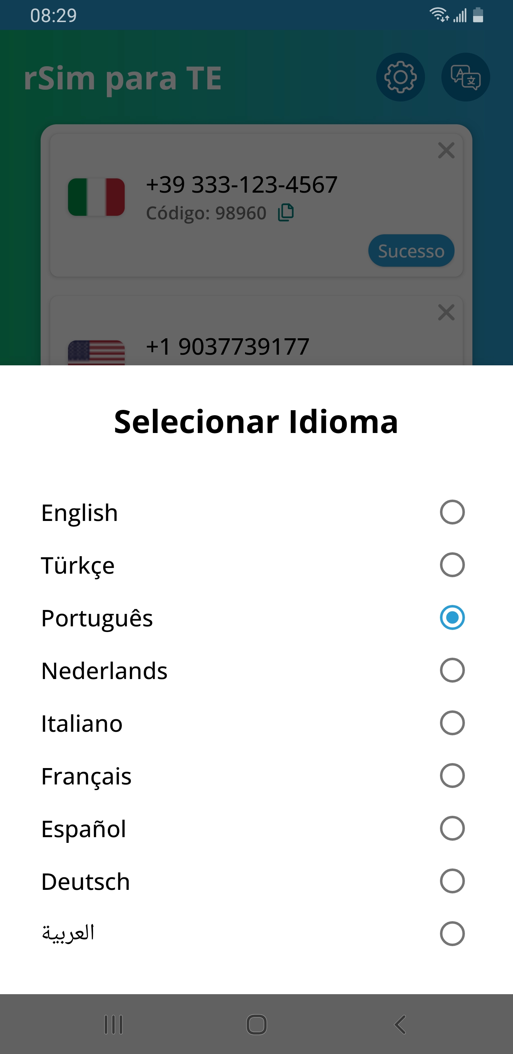Switch language to Español
513x1054 pixels.
[452, 829]
